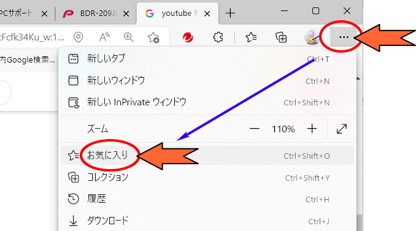Close the BDR-209 tab
The width and height of the screenshot is (416, 231).
click(x=126, y=13)
